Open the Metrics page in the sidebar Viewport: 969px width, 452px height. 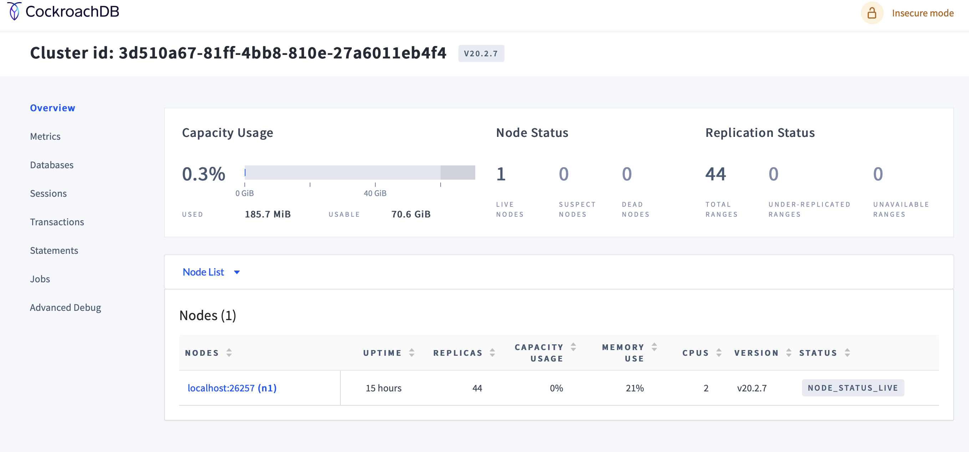[45, 137]
